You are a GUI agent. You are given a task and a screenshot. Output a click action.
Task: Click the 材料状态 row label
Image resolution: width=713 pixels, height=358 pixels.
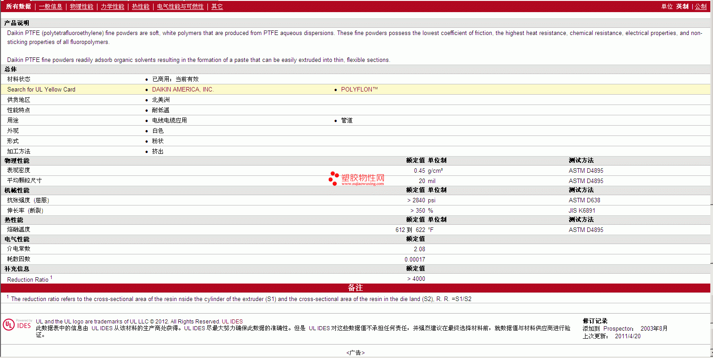pos(18,79)
